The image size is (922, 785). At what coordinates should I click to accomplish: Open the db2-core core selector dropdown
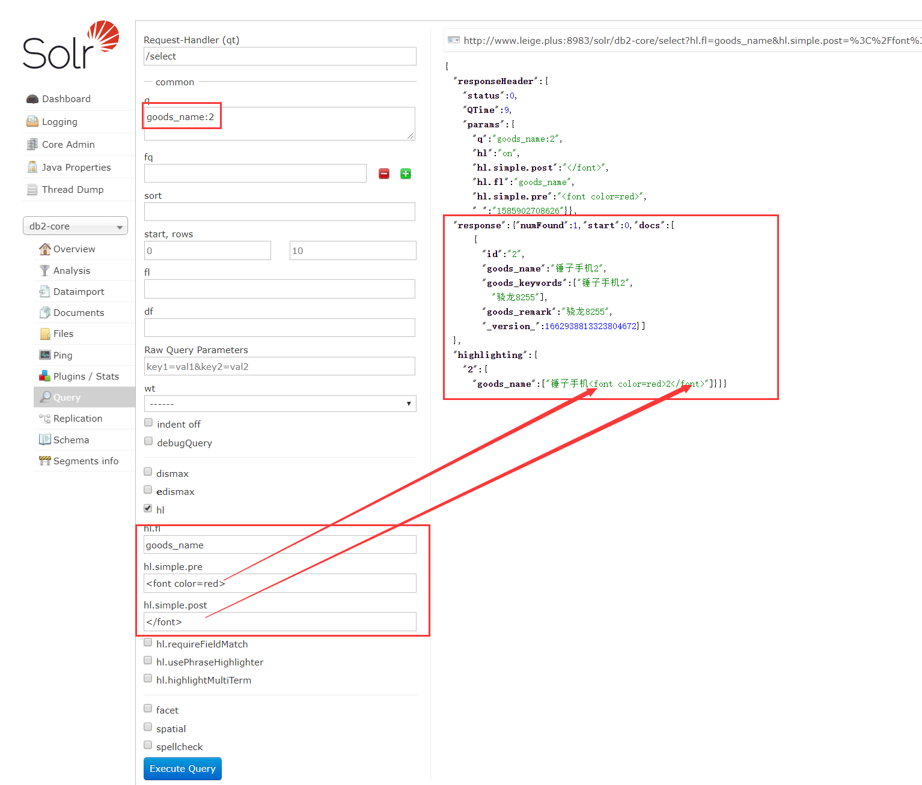click(x=75, y=226)
